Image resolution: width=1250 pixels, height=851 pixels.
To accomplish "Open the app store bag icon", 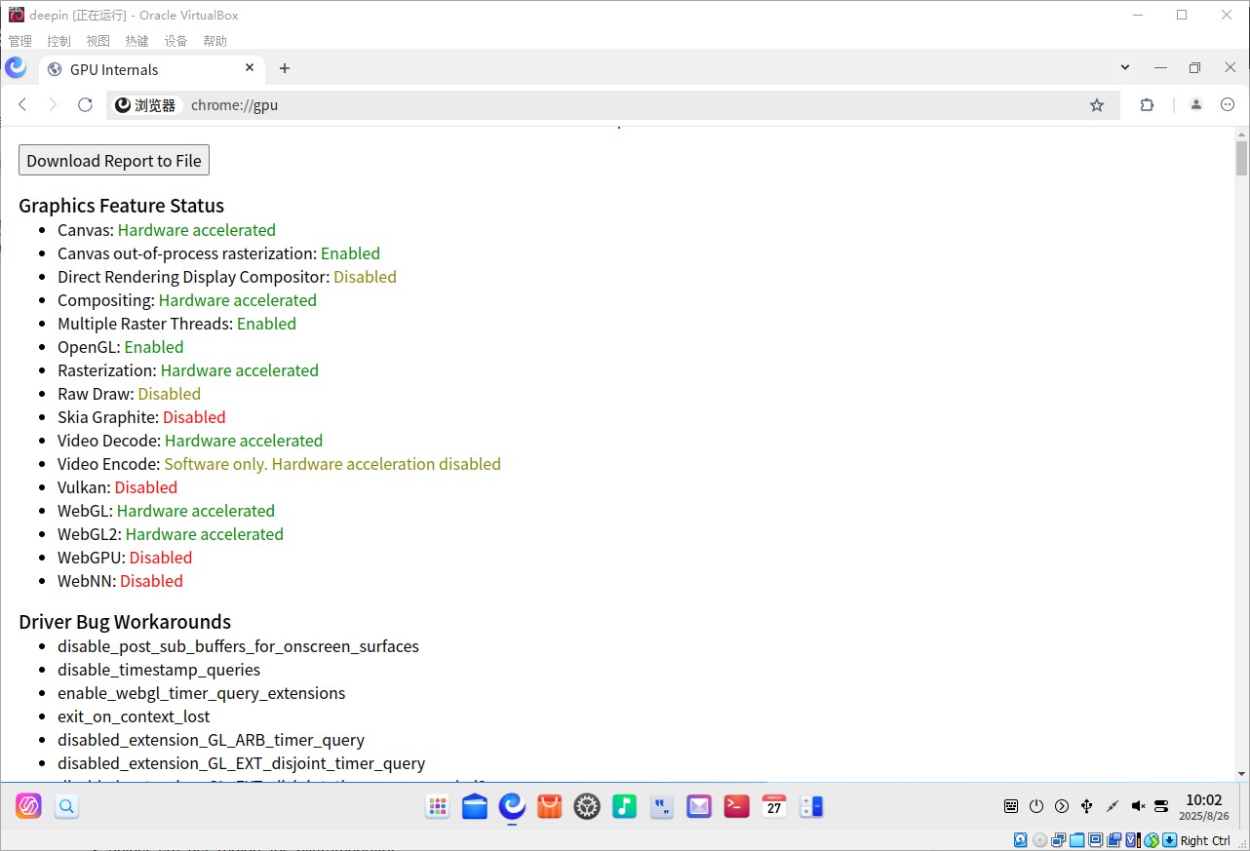I will (550, 806).
